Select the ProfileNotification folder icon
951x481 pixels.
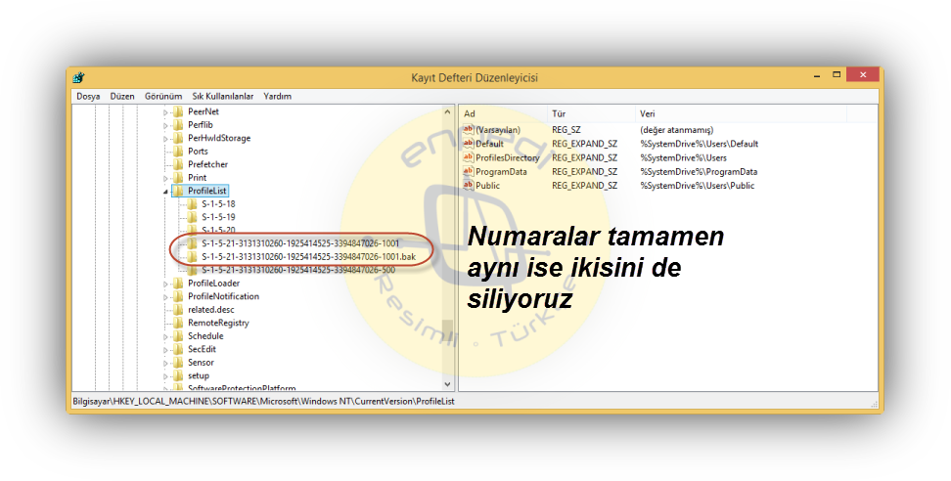point(178,296)
